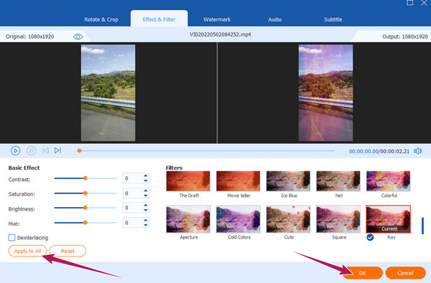
Task: Click the stop playback icon
Action: 32,150
